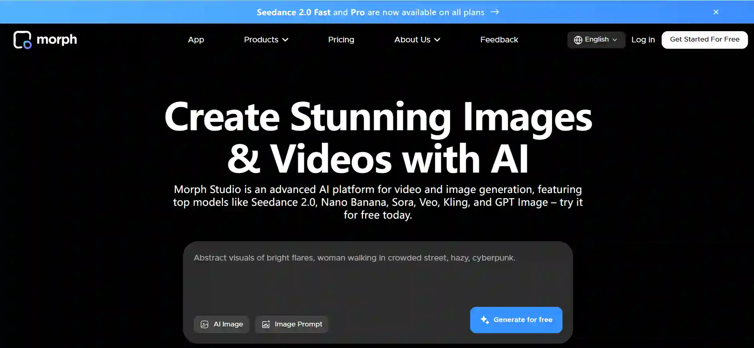Open the App menu item
Screen dimensions: 754x348
tap(196, 40)
